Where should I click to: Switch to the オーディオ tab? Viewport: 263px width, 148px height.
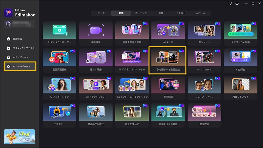pos(141,13)
